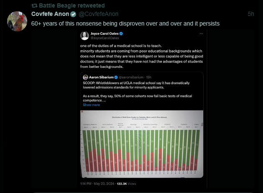Click the 5h tweet timestamp

[x=250, y=14]
